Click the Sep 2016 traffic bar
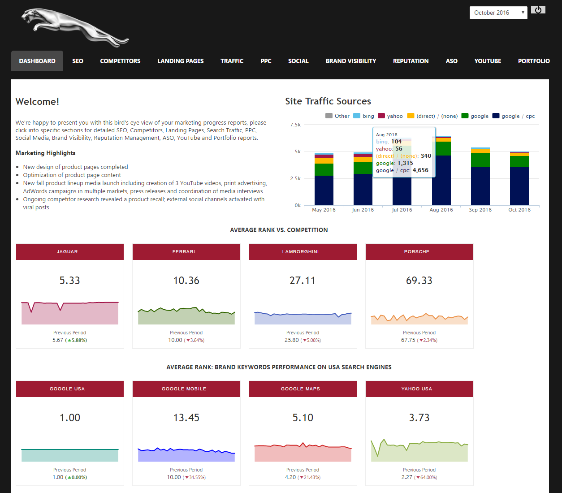Image resolution: width=562 pixels, height=493 pixels. (480, 177)
